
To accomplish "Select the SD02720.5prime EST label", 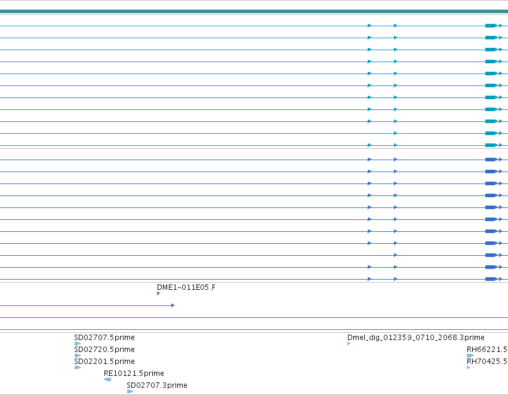I will (104, 350).
